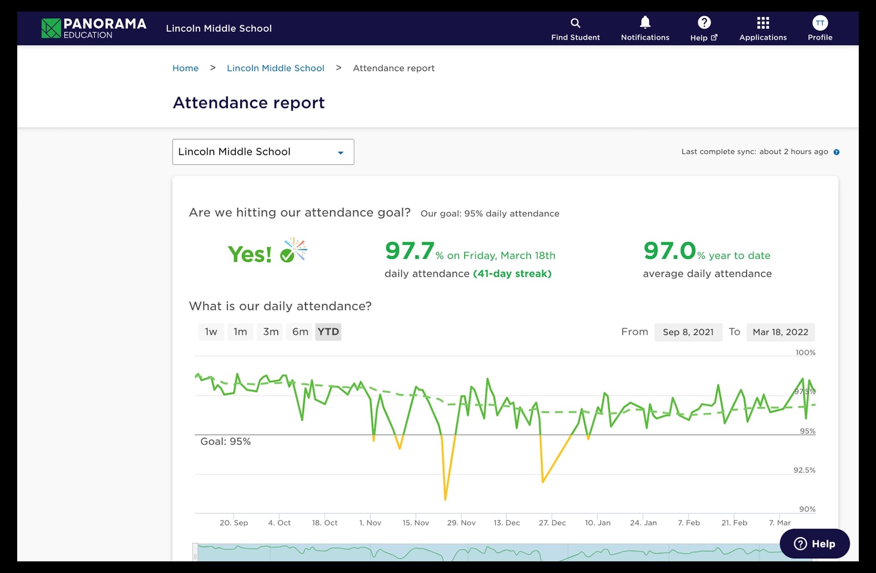Open Help question mark in top bar

pyautogui.click(x=704, y=22)
